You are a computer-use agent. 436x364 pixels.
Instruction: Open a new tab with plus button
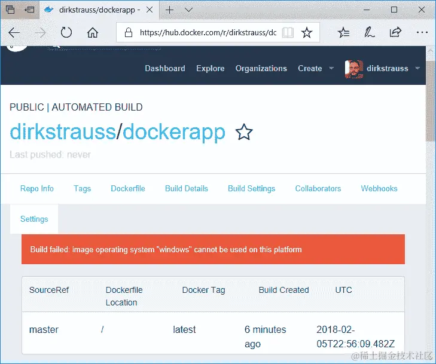click(169, 10)
